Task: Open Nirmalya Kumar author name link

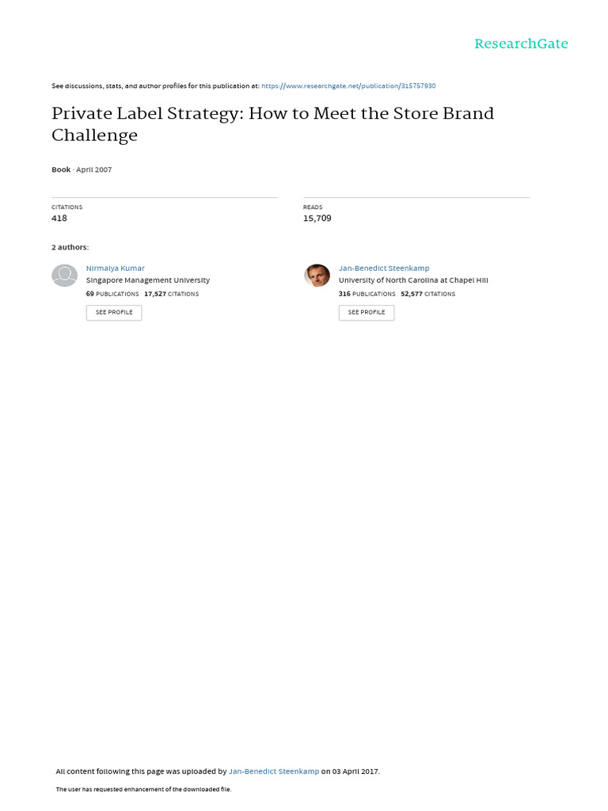Action: tap(116, 268)
